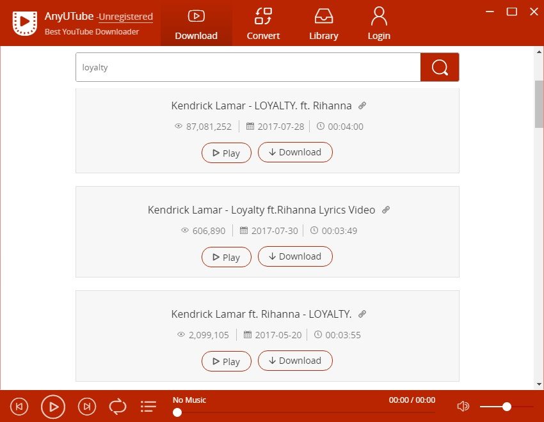Play Kendrick Lamar - LOYALTY. ft. Rihanna
The image size is (544, 422).
226,153
